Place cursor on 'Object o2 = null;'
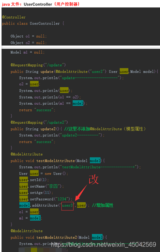Viewport: 160px width, 252px height. pos(29,43)
